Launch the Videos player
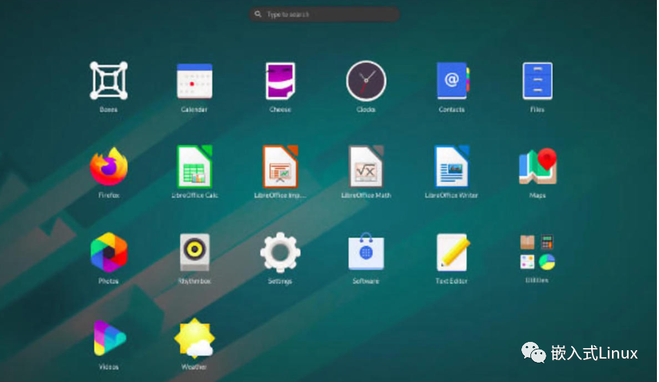 [109, 338]
